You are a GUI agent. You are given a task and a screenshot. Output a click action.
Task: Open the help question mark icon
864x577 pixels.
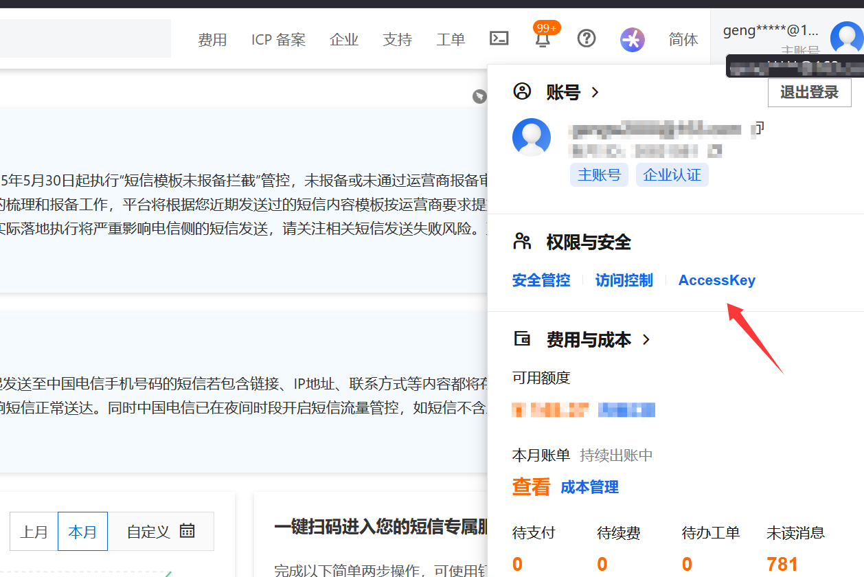pos(586,38)
